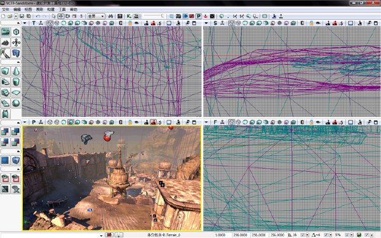Activate Terrain editing mode

(5, 43)
